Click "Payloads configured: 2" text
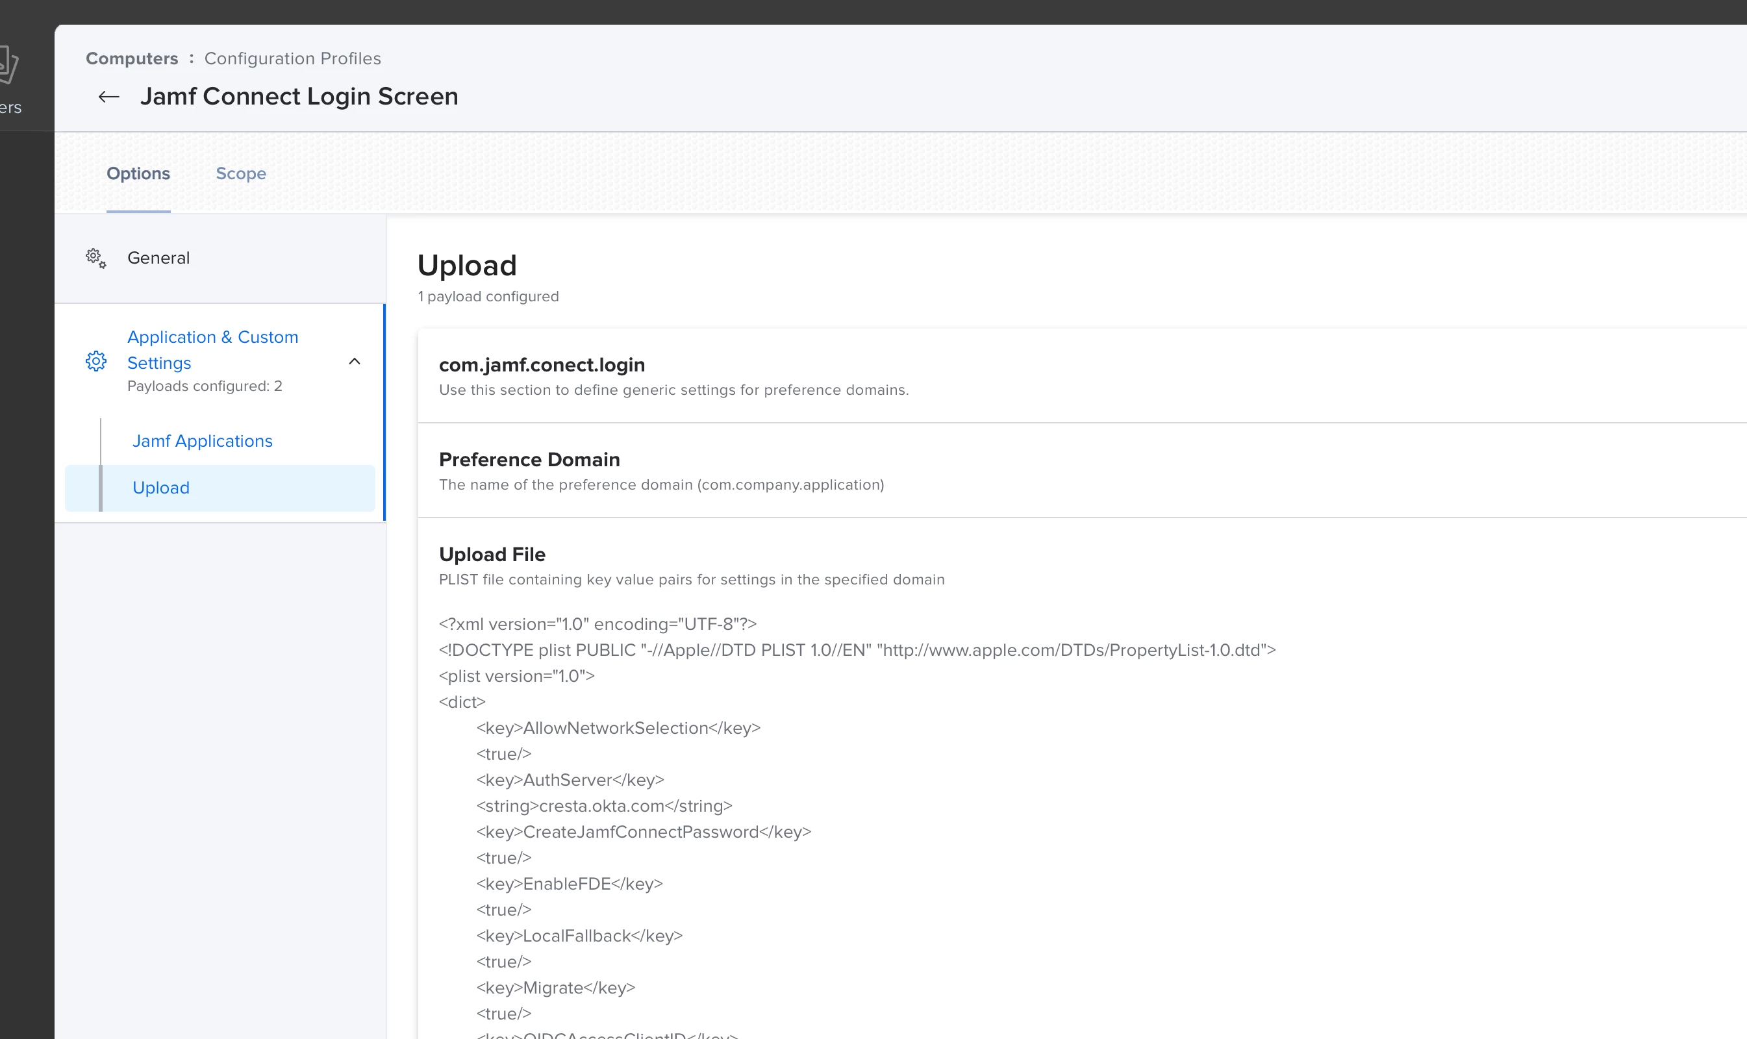 coord(205,386)
